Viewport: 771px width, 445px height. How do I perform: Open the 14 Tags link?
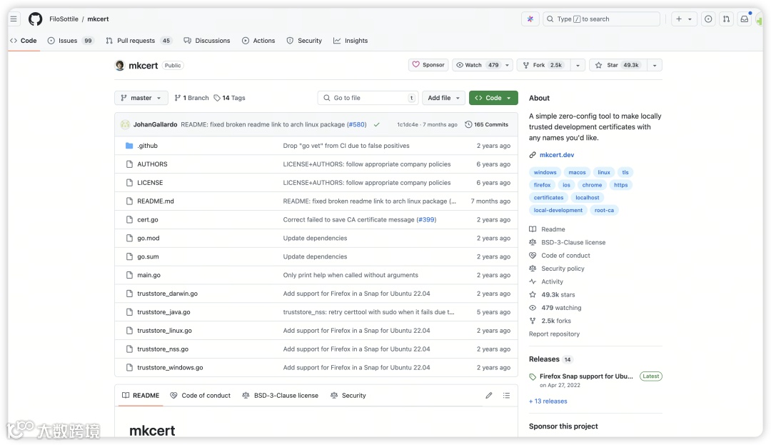tap(230, 98)
